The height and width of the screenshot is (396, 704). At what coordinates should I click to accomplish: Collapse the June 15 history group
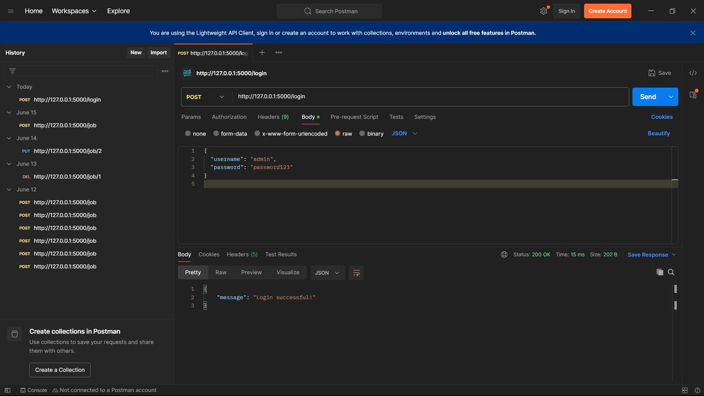point(9,113)
